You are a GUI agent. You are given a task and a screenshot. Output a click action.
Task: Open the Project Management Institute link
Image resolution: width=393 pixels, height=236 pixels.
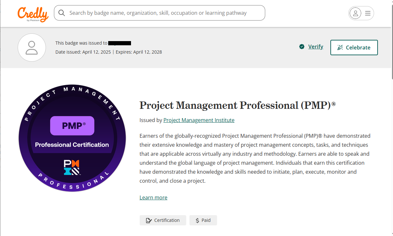coord(199,120)
